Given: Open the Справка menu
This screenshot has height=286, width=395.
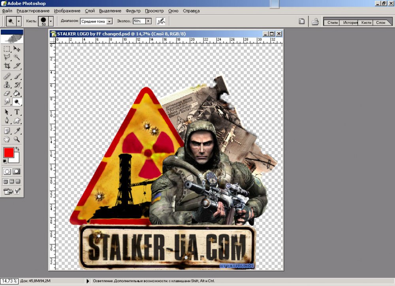Looking at the screenshot, I should [191, 11].
